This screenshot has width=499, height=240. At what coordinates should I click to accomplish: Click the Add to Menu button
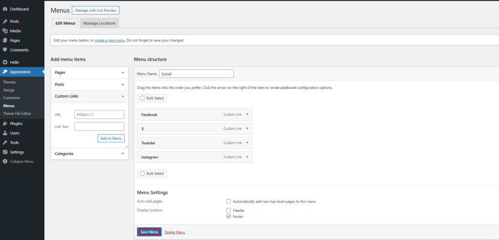click(111, 138)
